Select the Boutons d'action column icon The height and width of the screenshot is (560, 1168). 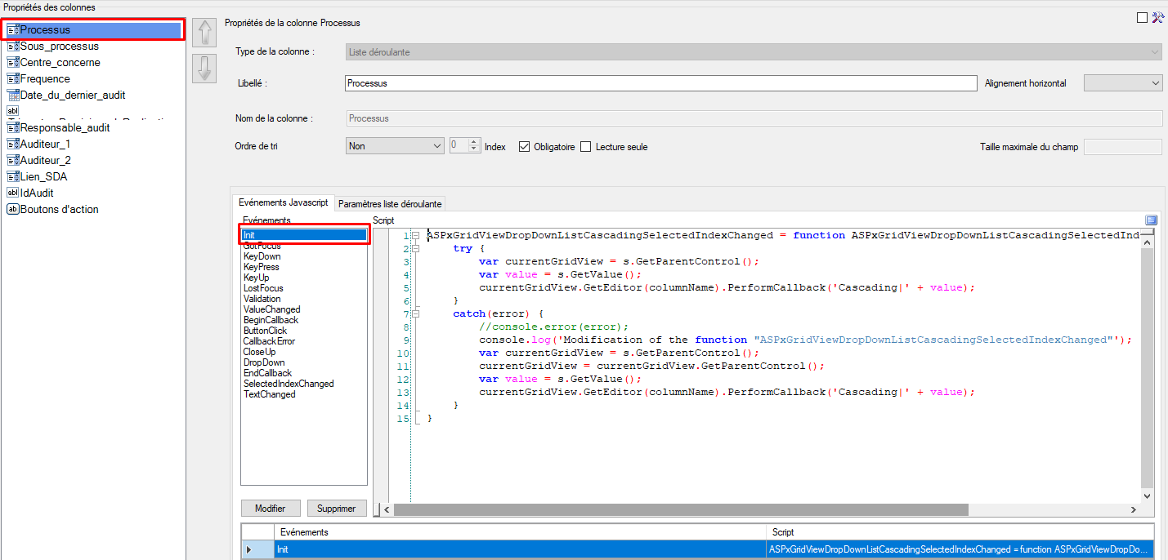click(12, 210)
